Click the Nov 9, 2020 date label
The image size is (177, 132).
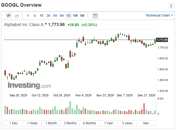(83, 95)
